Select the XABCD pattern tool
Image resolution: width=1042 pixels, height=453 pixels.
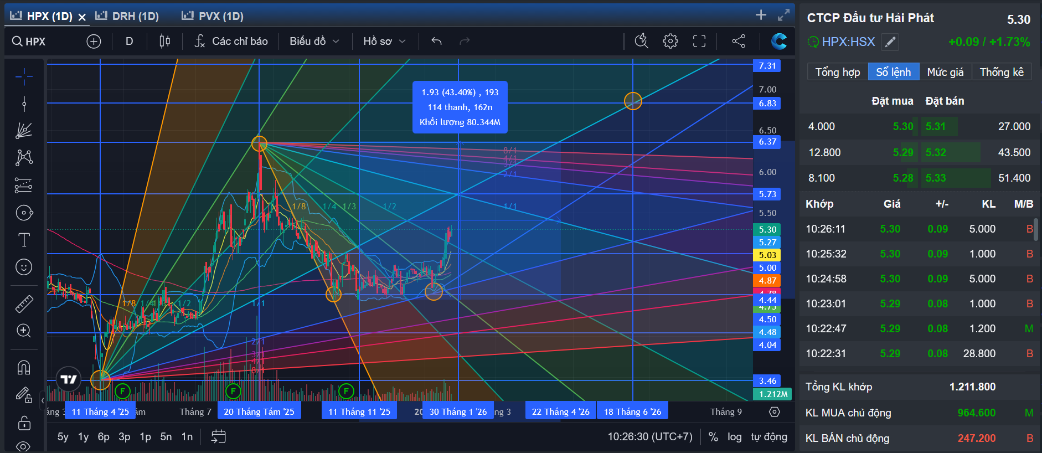(x=24, y=158)
